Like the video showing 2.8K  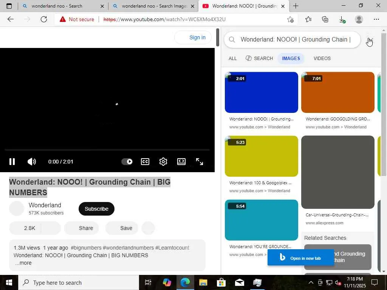(25, 228)
